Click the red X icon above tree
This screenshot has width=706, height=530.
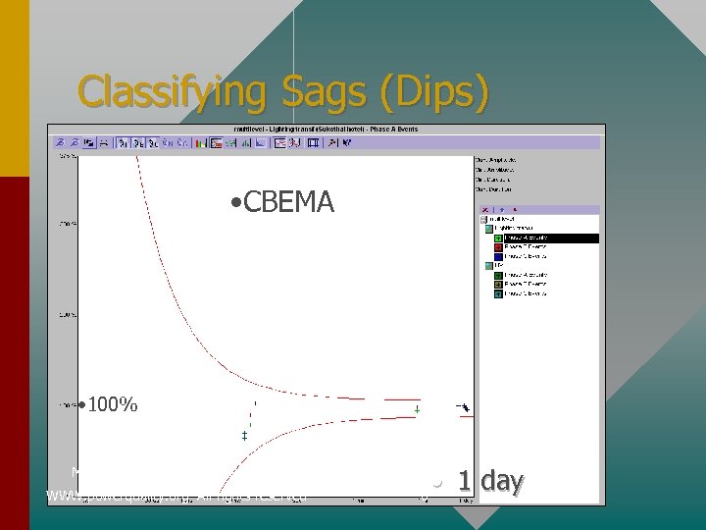tap(485, 210)
